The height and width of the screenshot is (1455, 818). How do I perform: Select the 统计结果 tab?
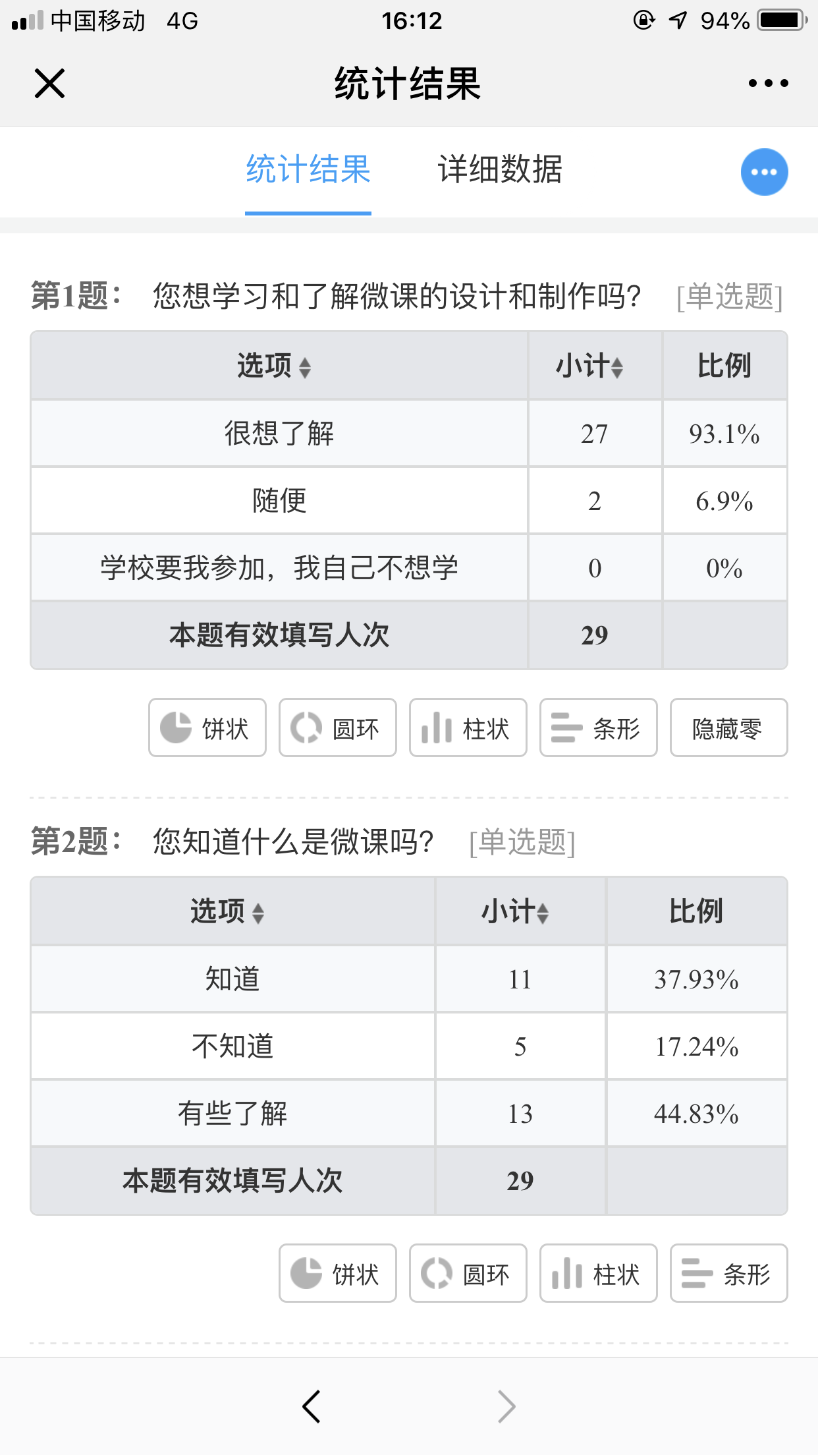coord(308,169)
